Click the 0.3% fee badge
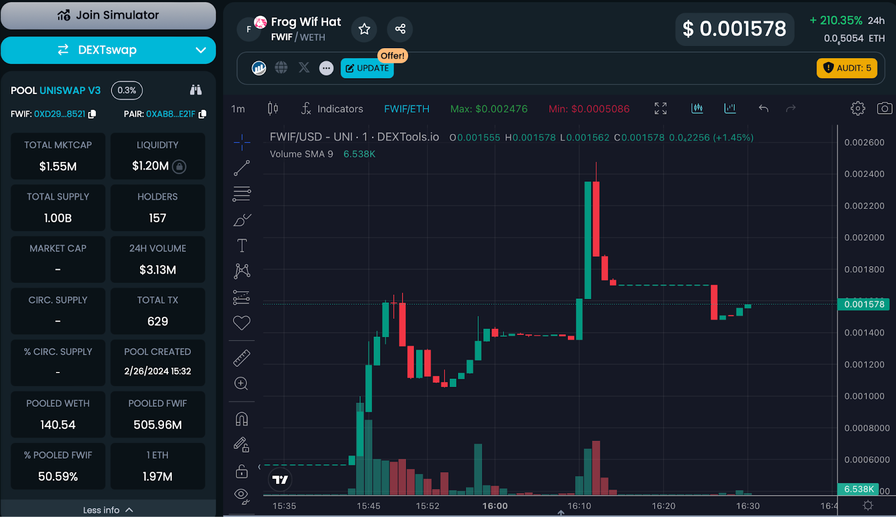The image size is (896, 517). pyautogui.click(x=127, y=90)
